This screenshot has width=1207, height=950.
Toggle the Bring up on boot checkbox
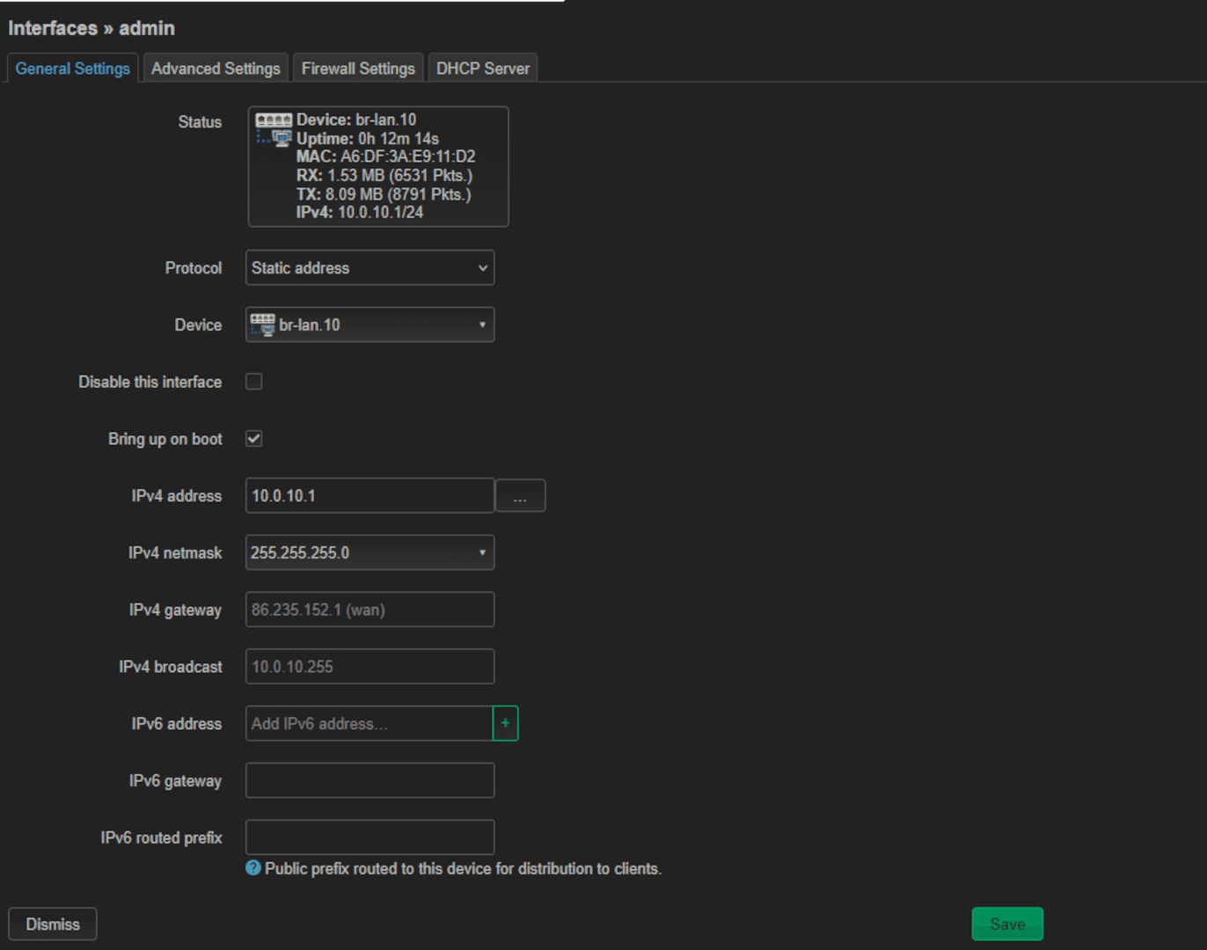tap(253, 438)
